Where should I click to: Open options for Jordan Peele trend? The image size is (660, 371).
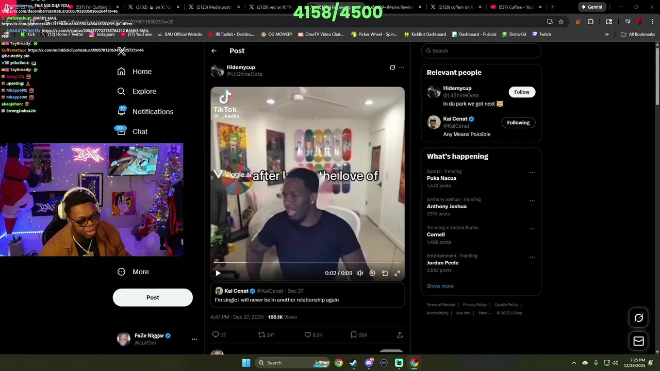click(532, 257)
